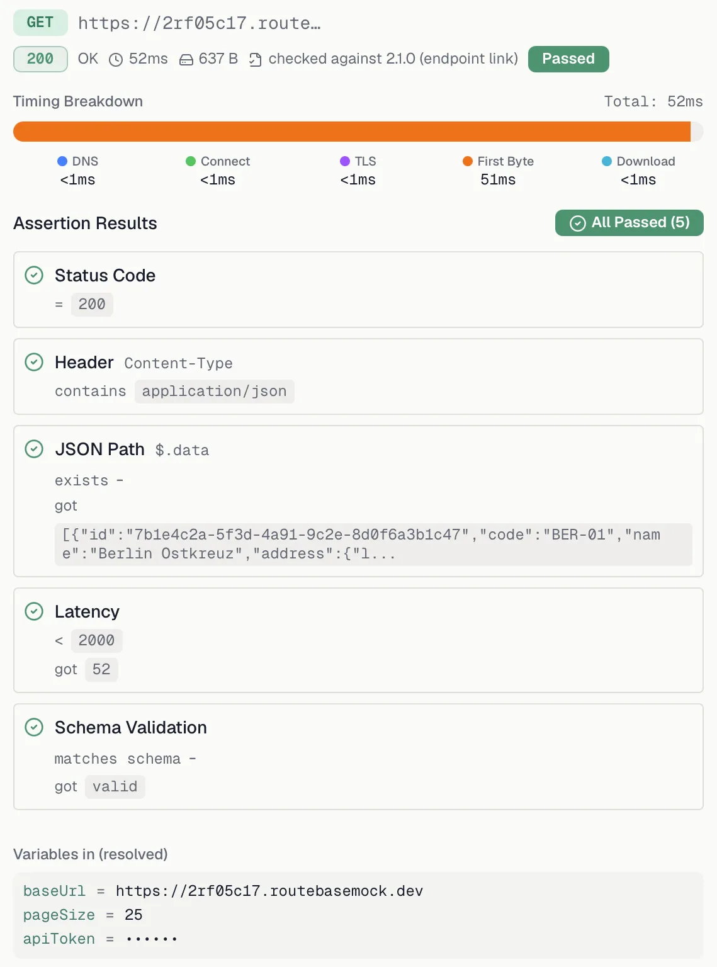The height and width of the screenshot is (967, 717).
Task: Click the check icon inside All Passed badge
Action: coord(578,223)
